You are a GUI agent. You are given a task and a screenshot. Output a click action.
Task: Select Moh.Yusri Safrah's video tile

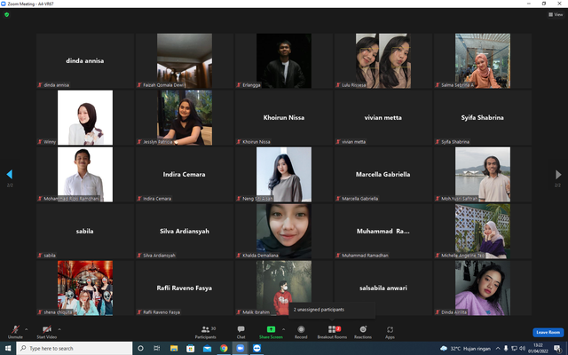click(483, 174)
